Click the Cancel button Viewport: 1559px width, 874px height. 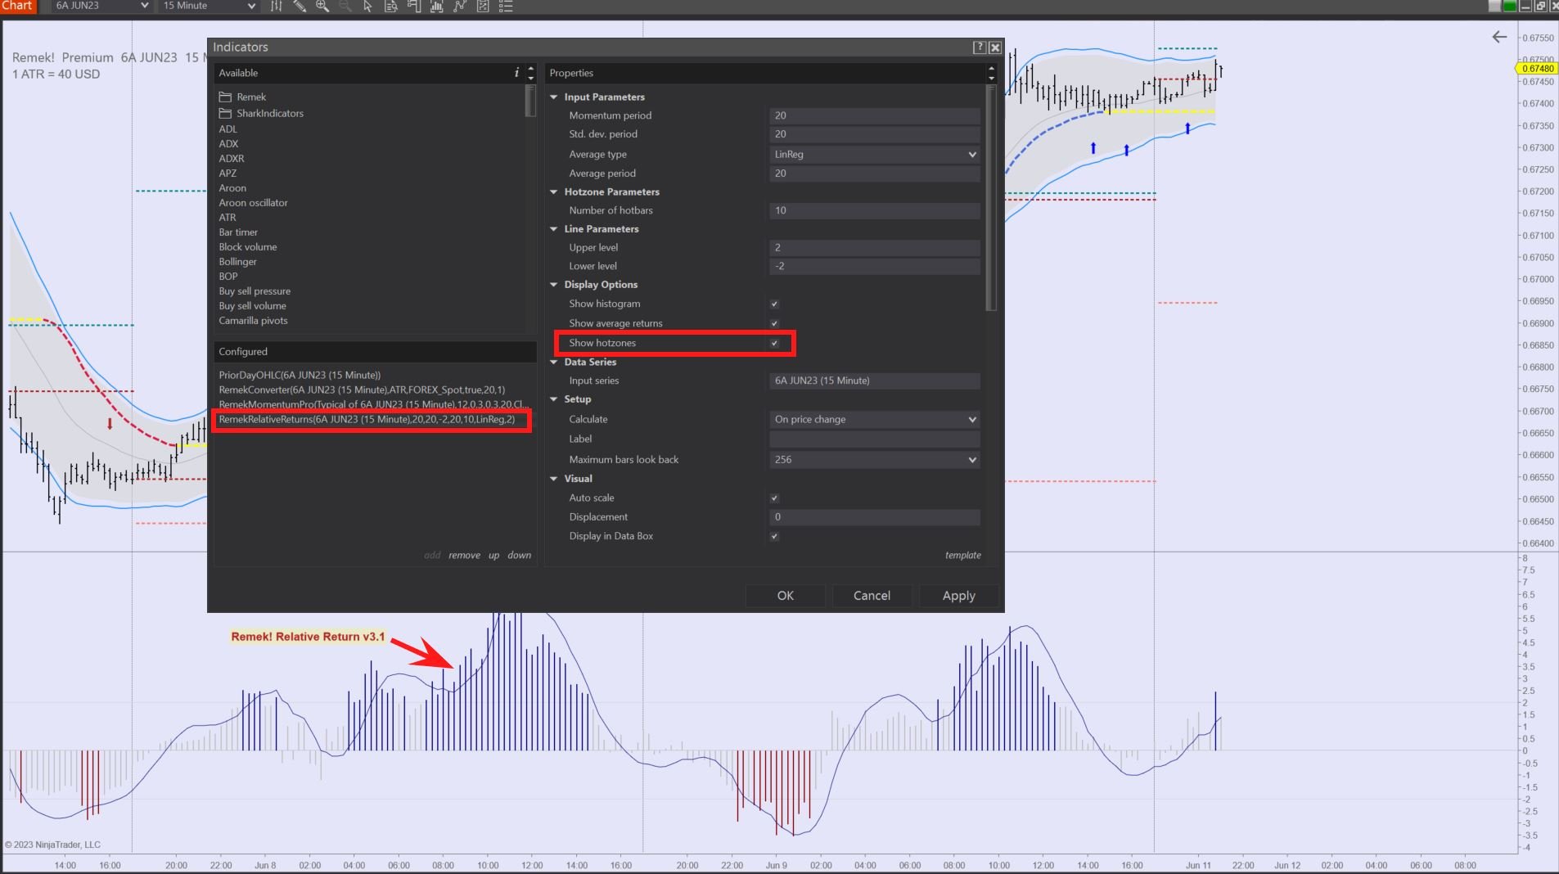click(x=872, y=596)
